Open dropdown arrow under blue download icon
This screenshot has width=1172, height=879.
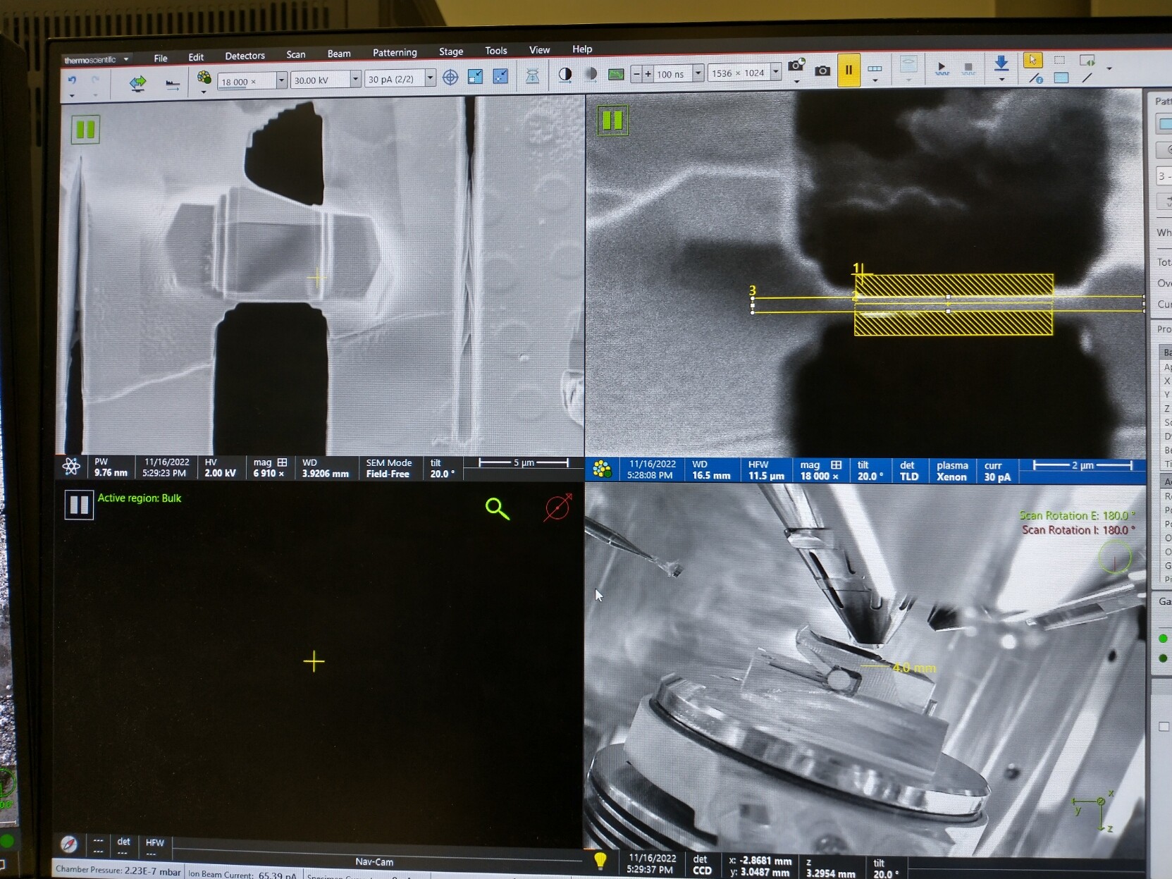point(1001,79)
